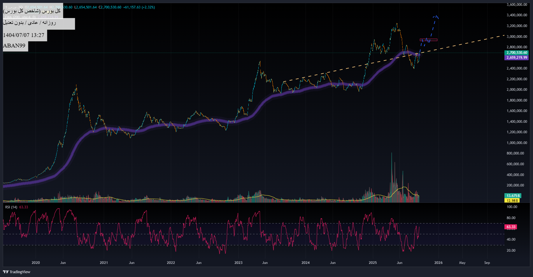Click the 100.00 RSI scale label
533x277 pixels.
pos(512,207)
